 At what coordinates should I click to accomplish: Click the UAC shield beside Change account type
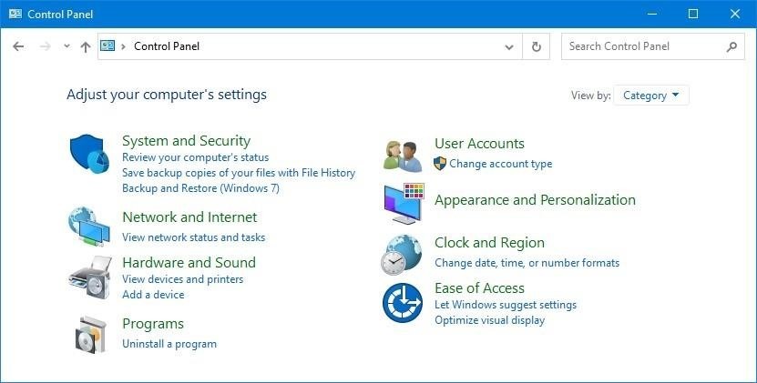pyautogui.click(x=440, y=164)
